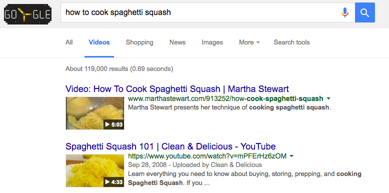This screenshot has height=193, width=389.
Task: Open Spaghetti Squash 101 YouTube title link
Action: pyautogui.click(x=170, y=146)
